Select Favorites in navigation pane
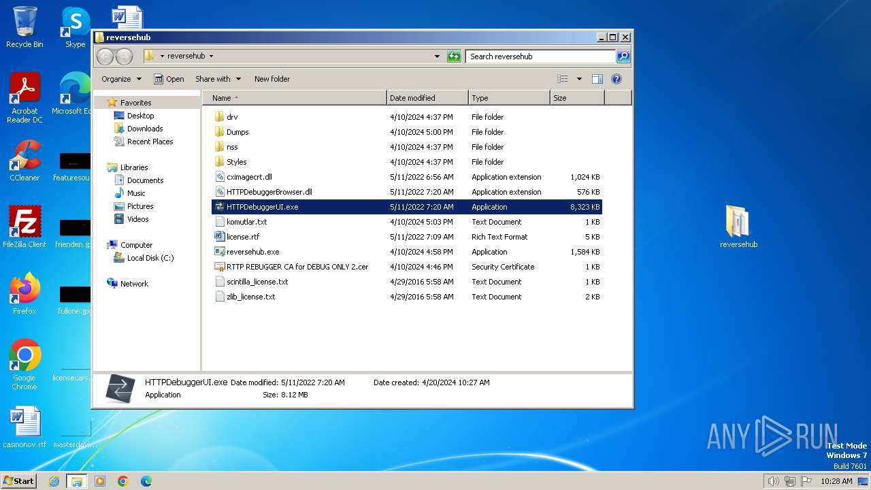This screenshot has width=871, height=490. (x=135, y=103)
